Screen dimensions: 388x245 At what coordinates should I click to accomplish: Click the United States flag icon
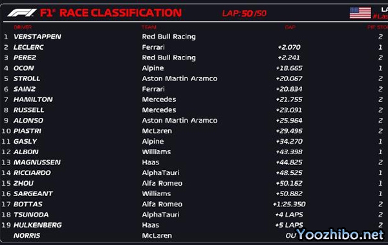click(360, 13)
